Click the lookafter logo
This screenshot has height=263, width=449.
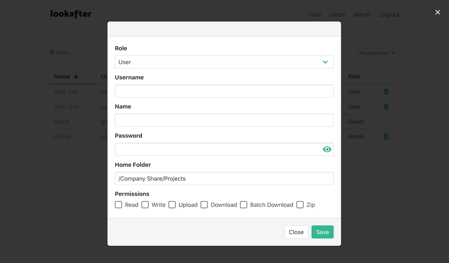(x=71, y=14)
